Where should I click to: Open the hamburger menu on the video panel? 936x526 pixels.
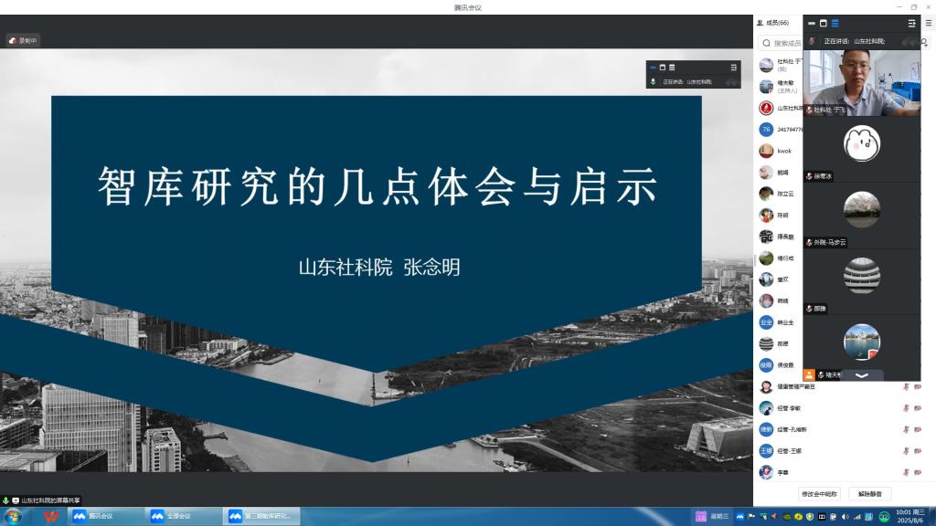point(914,23)
